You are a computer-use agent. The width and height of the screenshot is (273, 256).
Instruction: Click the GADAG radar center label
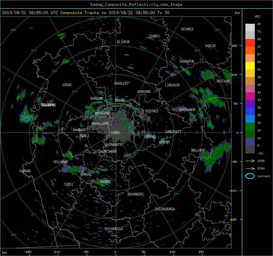(115, 133)
